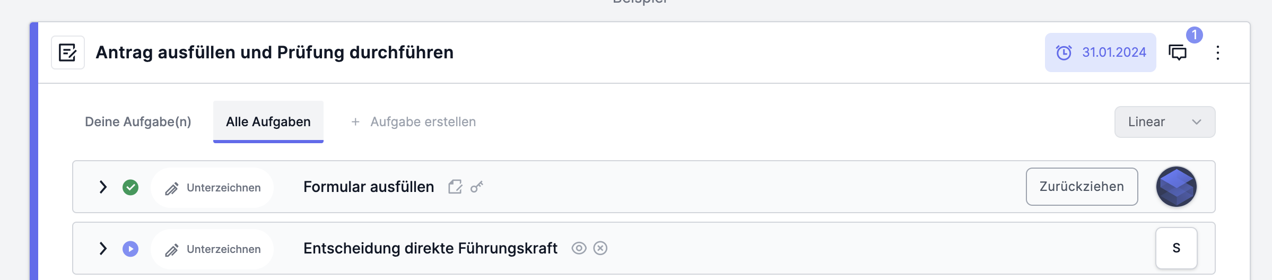Toggle the eye icon on Entscheidung direkte Führungskraft

coord(579,248)
